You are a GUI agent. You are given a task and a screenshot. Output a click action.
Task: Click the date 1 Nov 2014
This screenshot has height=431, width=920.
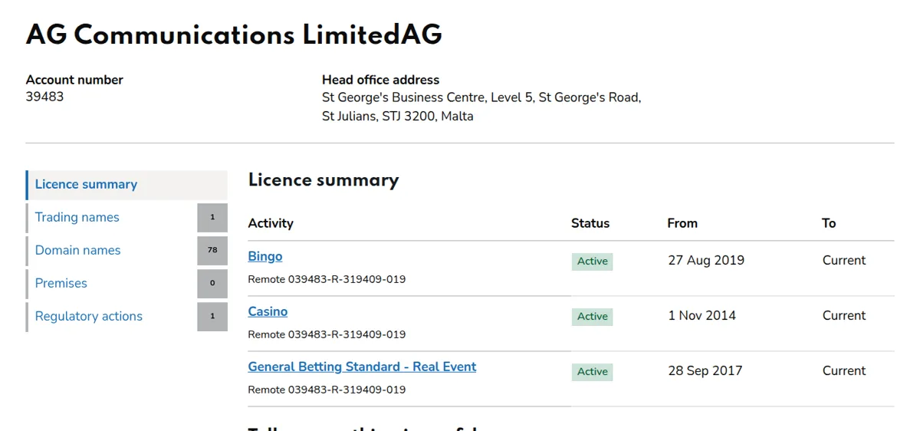(701, 315)
